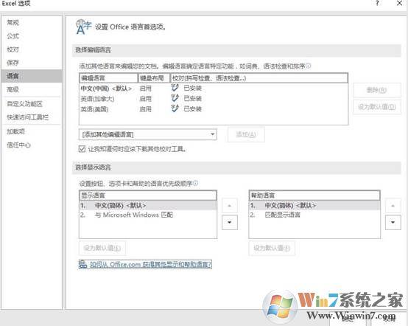Toggle the 让我知道何时应该下载其他校对工具 checkbox
This screenshot has width=408, height=326.
(82, 149)
